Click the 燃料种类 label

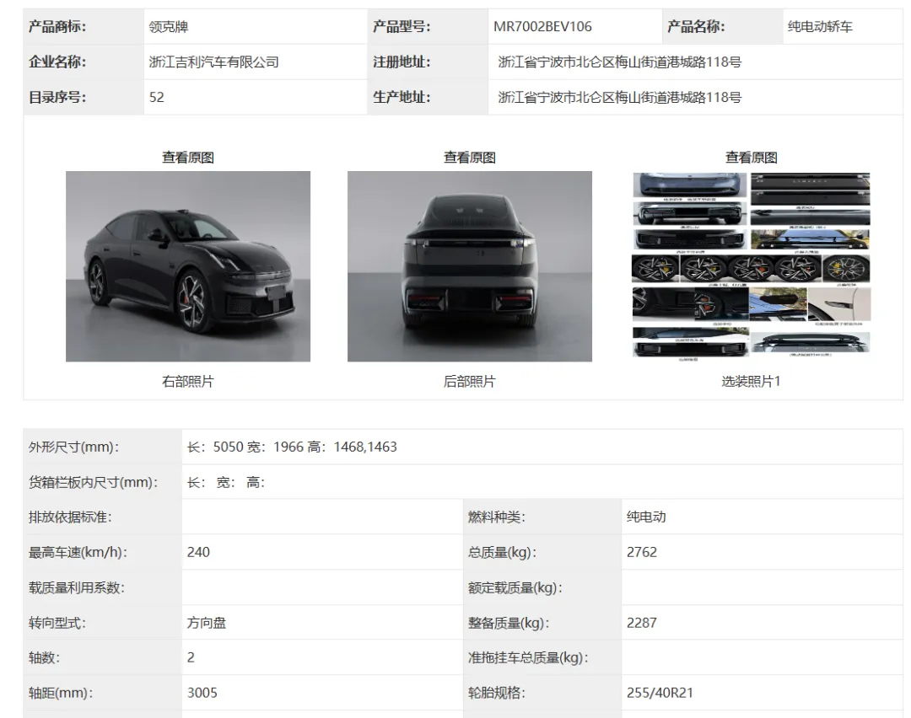(x=496, y=517)
